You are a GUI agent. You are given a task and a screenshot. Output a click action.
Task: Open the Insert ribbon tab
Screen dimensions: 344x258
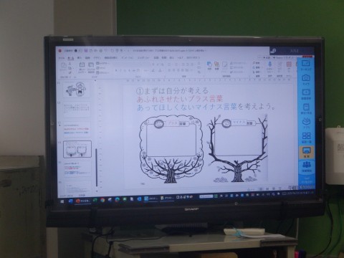tap(80, 58)
